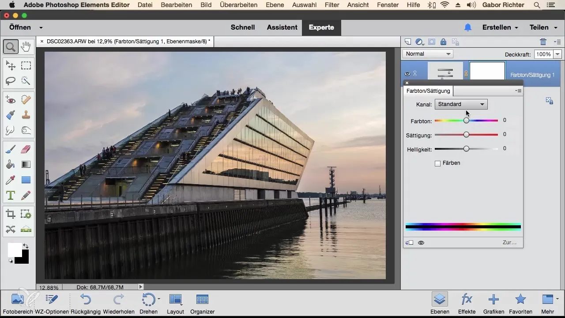
Task: Lock all pixels of the layer
Action: click(443, 42)
